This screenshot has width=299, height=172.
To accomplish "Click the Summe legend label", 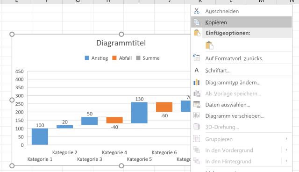I will [151, 58].
